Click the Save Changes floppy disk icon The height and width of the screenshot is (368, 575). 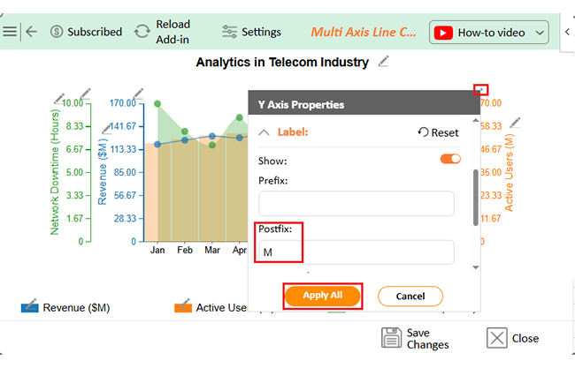click(x=391, y=338)
